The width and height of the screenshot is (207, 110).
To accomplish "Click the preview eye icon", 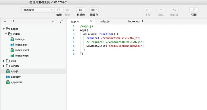I will pyautogui.click(x=68, y=10).
